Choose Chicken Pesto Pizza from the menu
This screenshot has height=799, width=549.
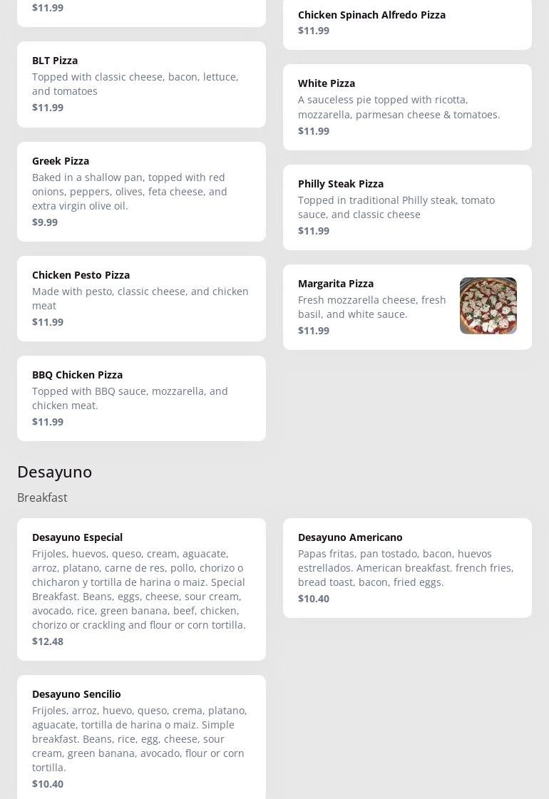coord(81,275)
